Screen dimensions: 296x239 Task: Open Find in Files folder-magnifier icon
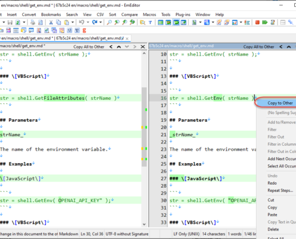(142, 23)
